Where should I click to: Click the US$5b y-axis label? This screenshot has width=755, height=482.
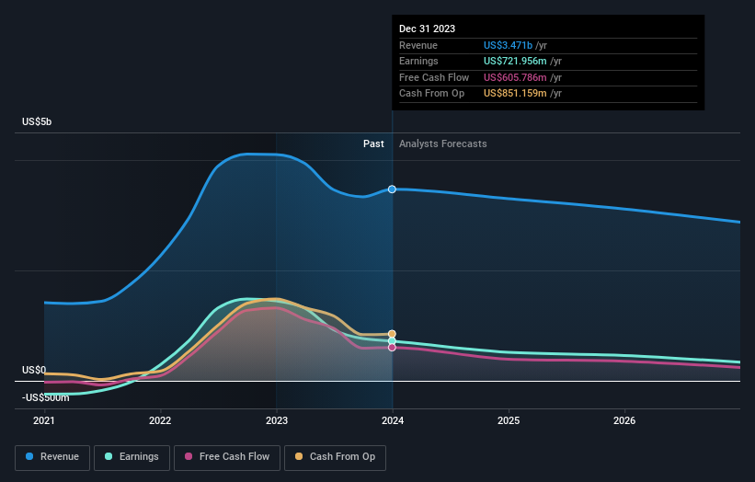tap(37, 121)
